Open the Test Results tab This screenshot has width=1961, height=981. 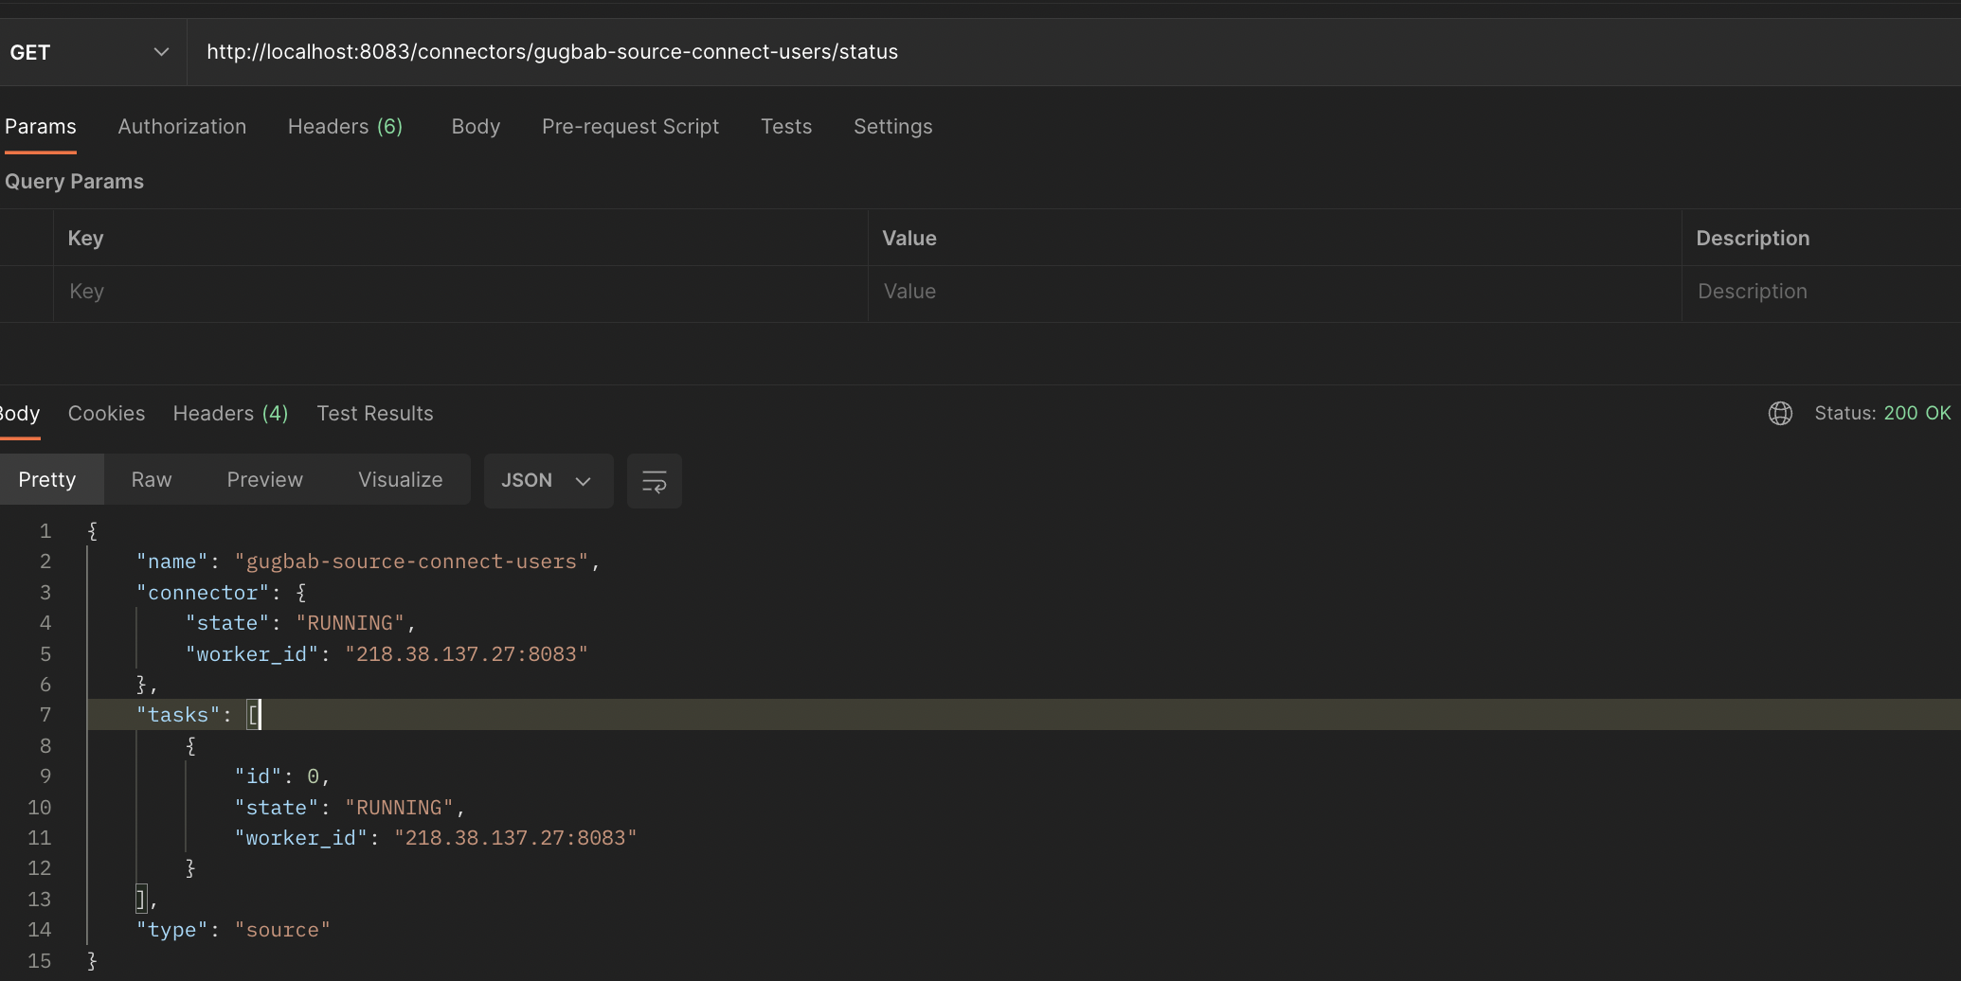pyautogui.click(x=375, y=414)
